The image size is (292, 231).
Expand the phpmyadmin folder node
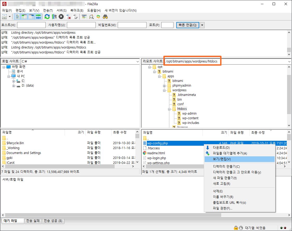[x=164, y=86]
